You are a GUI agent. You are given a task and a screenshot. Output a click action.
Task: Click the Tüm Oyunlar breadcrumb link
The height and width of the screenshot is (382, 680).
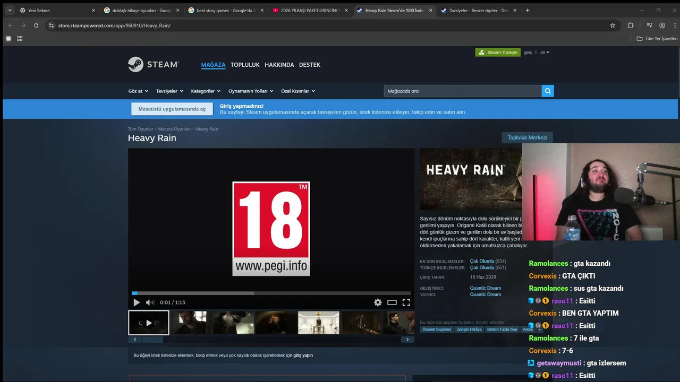click(x=140, y=129)
